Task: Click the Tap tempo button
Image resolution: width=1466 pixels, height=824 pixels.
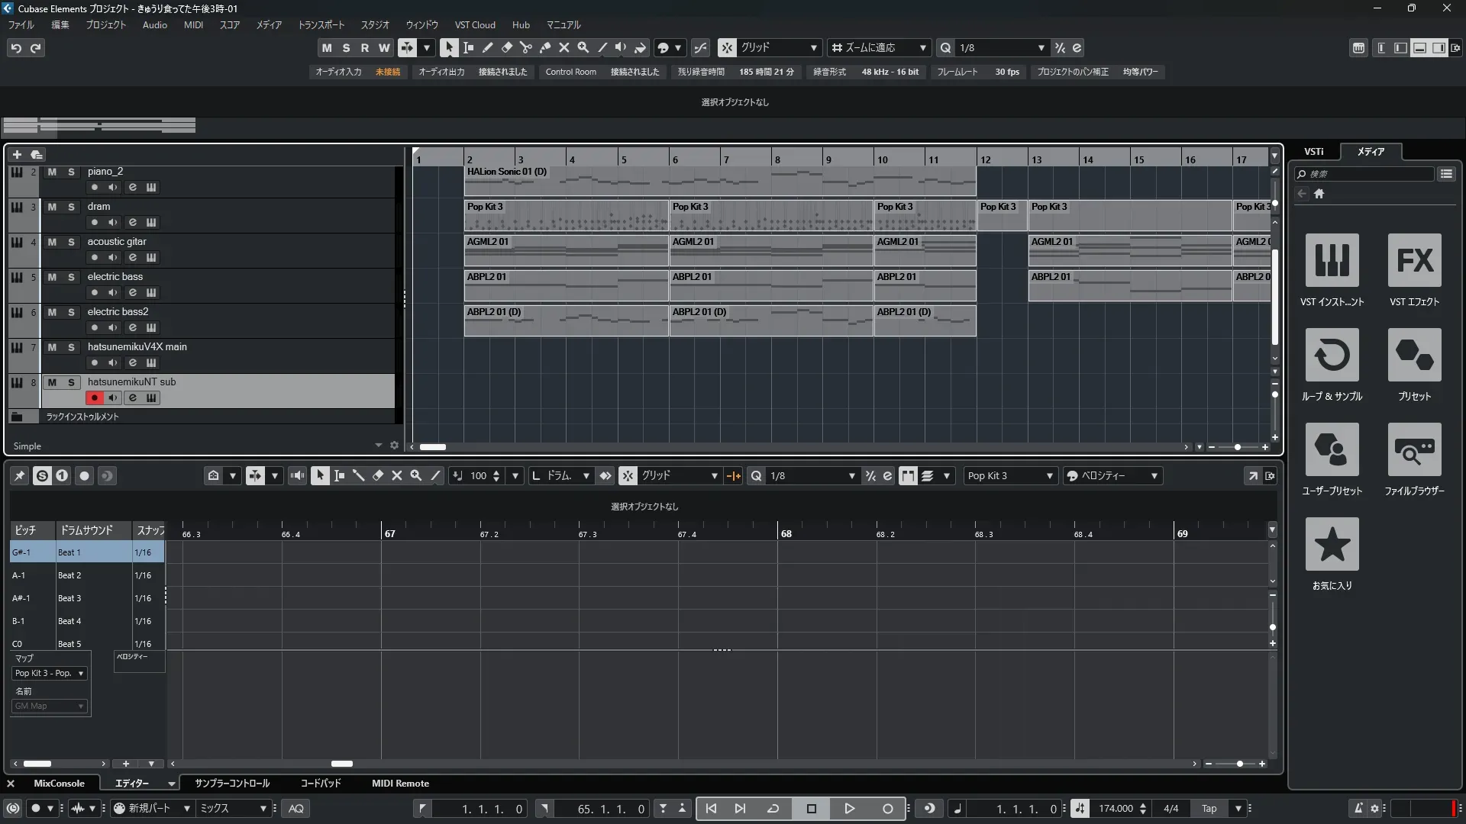Action: click(1209, 808)
